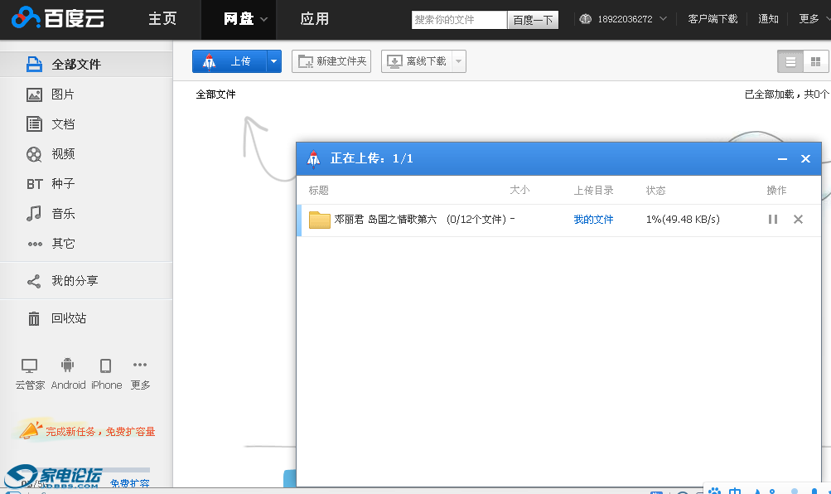Open 我的分享 share icon
This screenshot has width=831, height=494.
point(34,281)
